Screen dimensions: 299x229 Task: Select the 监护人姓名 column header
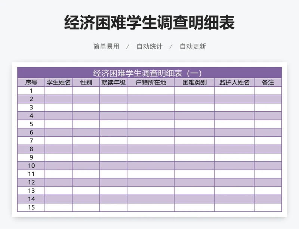pyautogui.click(x=234, y=82)
